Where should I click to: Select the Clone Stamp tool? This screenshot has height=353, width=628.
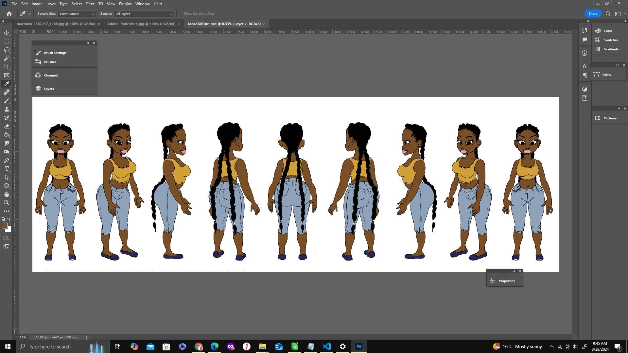pos(7,109)
